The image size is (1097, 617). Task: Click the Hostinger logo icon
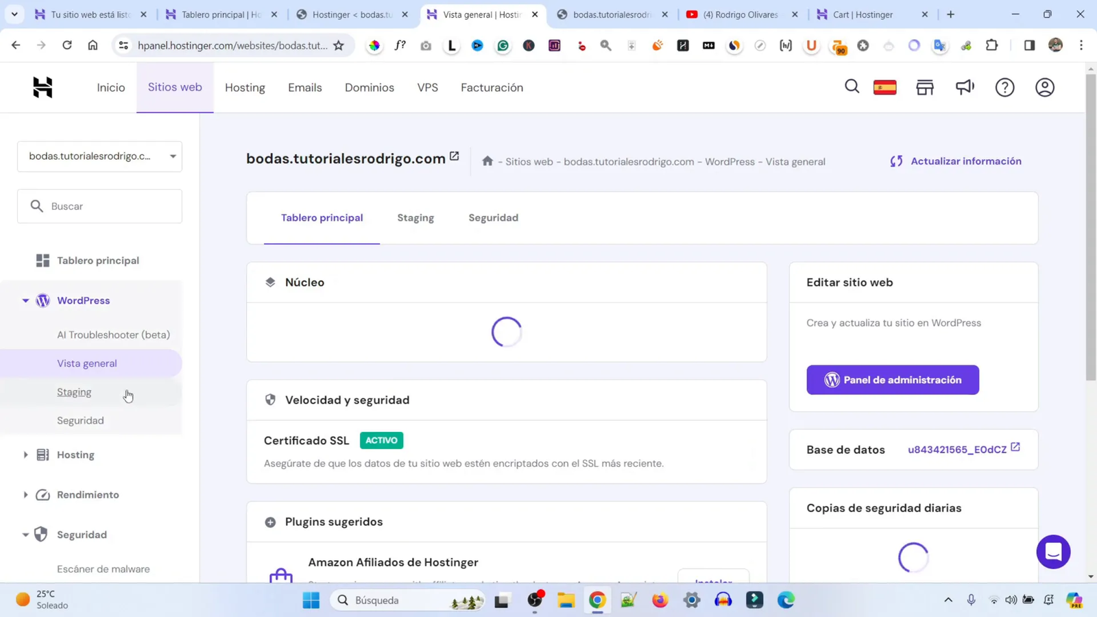(43, 88)
